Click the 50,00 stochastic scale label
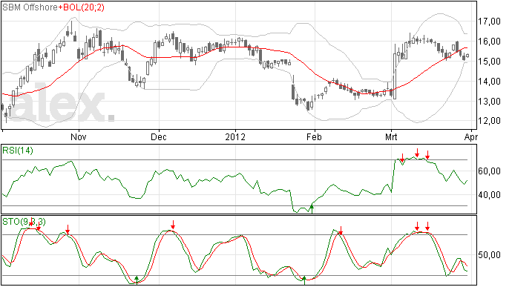 point(489,254)
